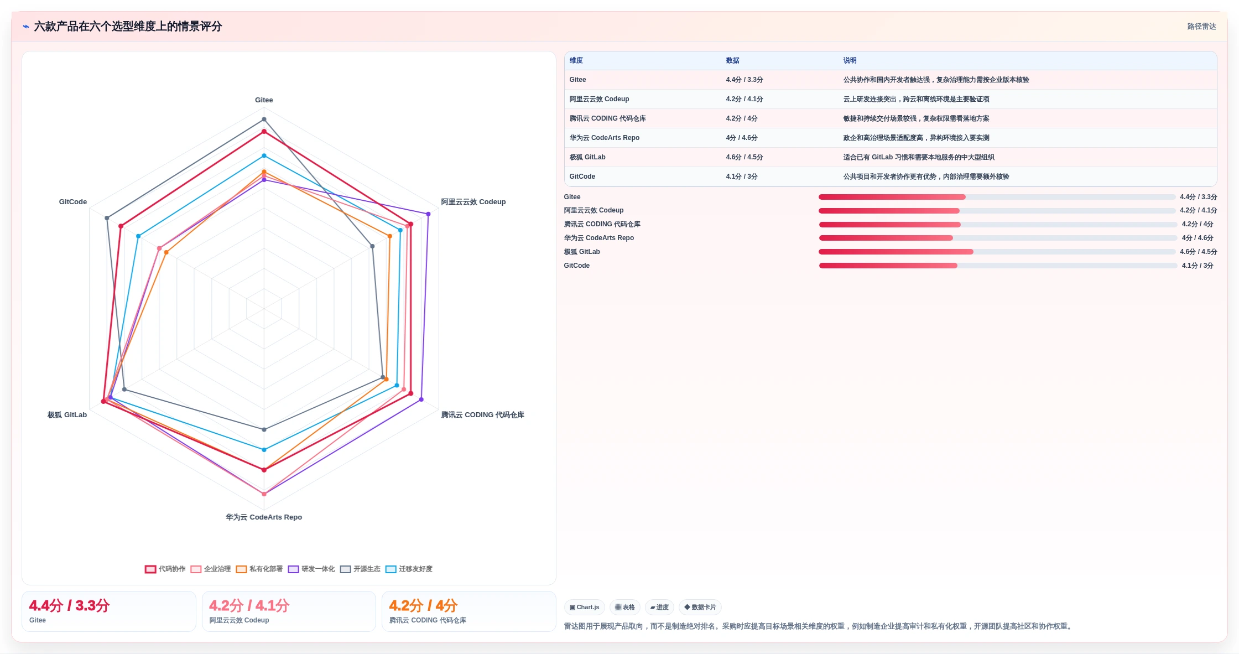
Task: Click the GitCode progress bar
Action: click(x=998, y=266)
